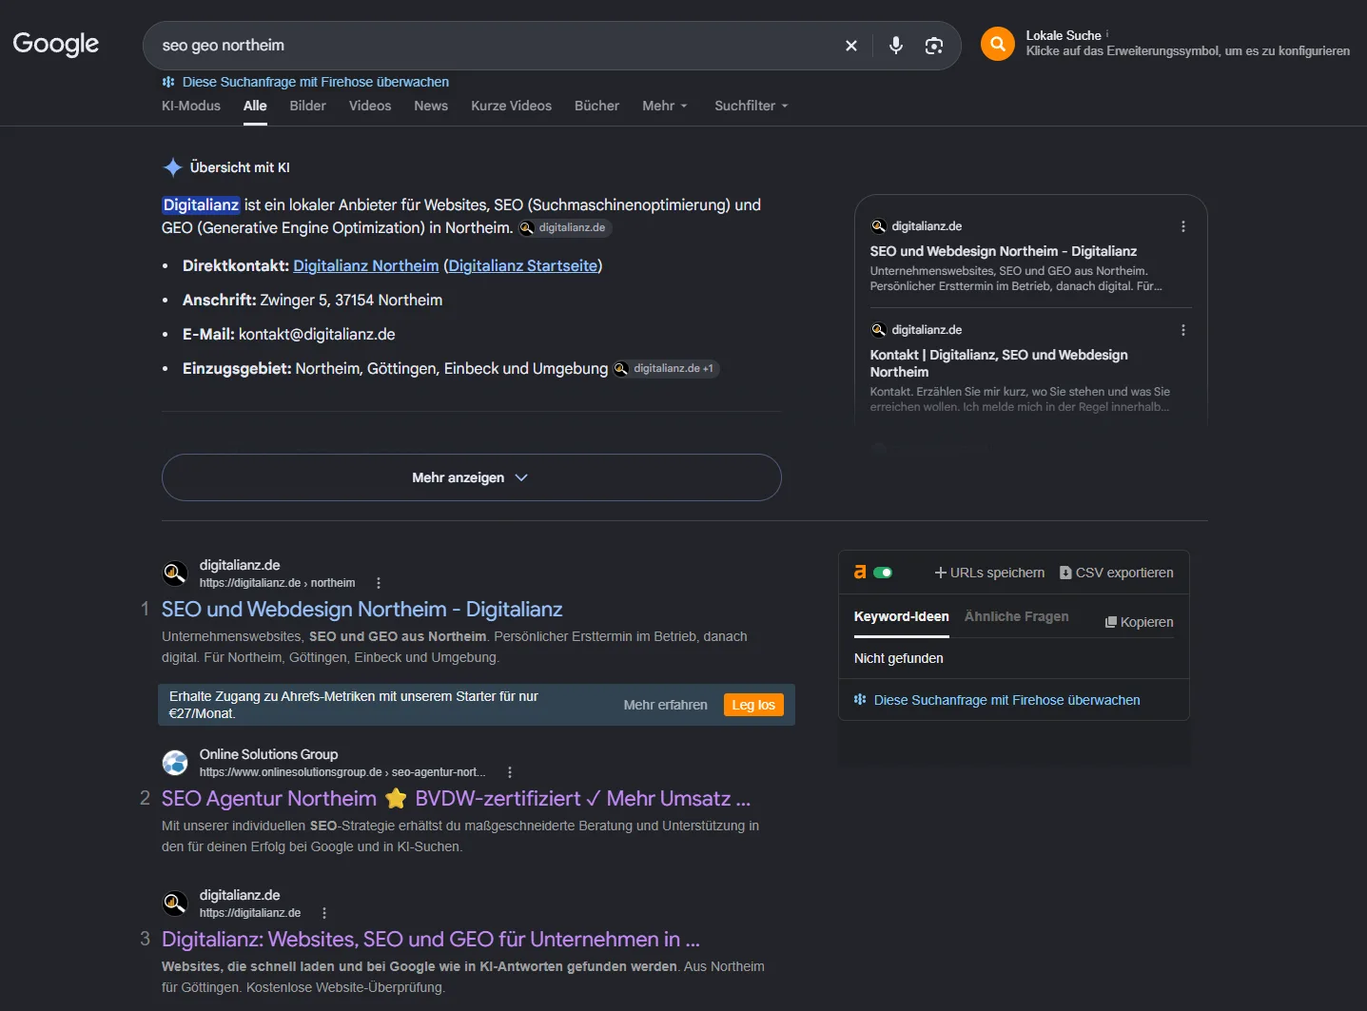This screenshot has width=1367, height=1011.
Task: Open SEO Agentur Northeim BVDW-zertifiziert result
Action: [x=457, y=799]
